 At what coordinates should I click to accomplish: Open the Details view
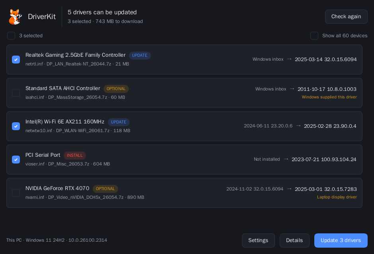[294, 241]
